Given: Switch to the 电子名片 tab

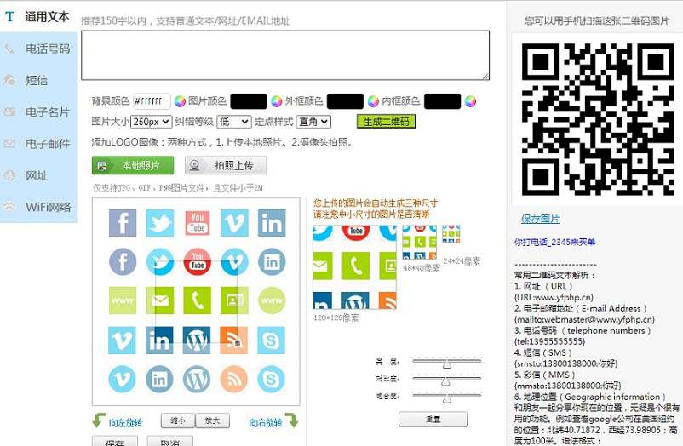Looking at the screenshot, I should pyautogui.click(x=38, y=112).
